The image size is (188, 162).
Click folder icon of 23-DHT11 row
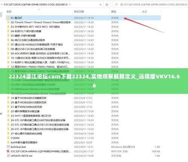[x=8, y=116]
